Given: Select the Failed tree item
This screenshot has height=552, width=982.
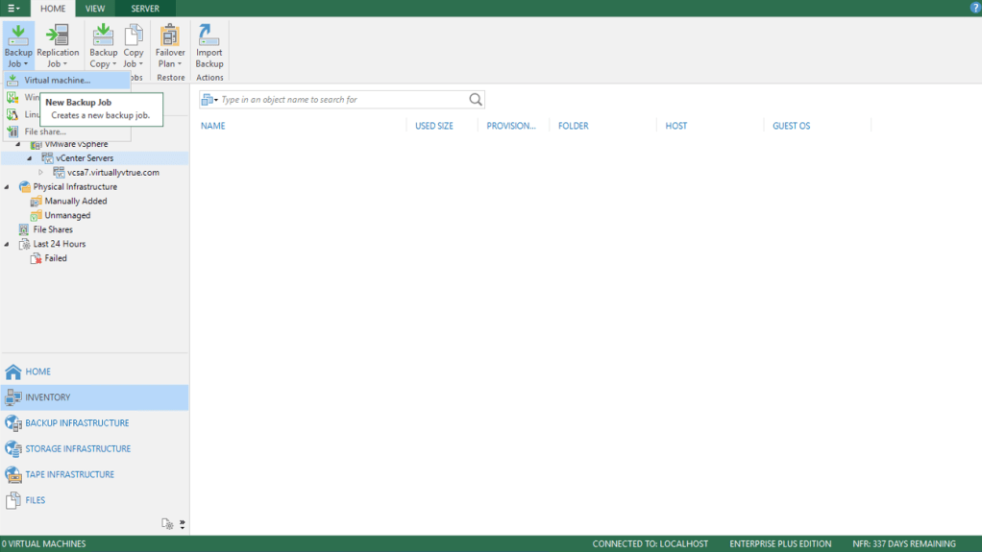Looking at the screenshot, I should tap(56, 258).
